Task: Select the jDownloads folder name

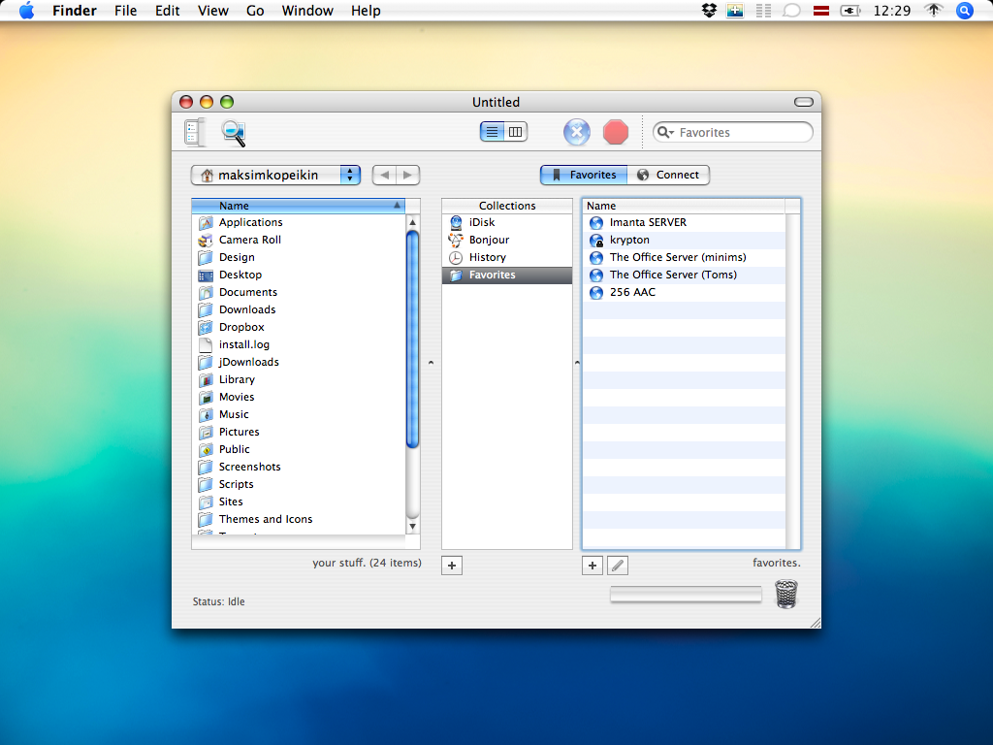Action: [249, 363]
